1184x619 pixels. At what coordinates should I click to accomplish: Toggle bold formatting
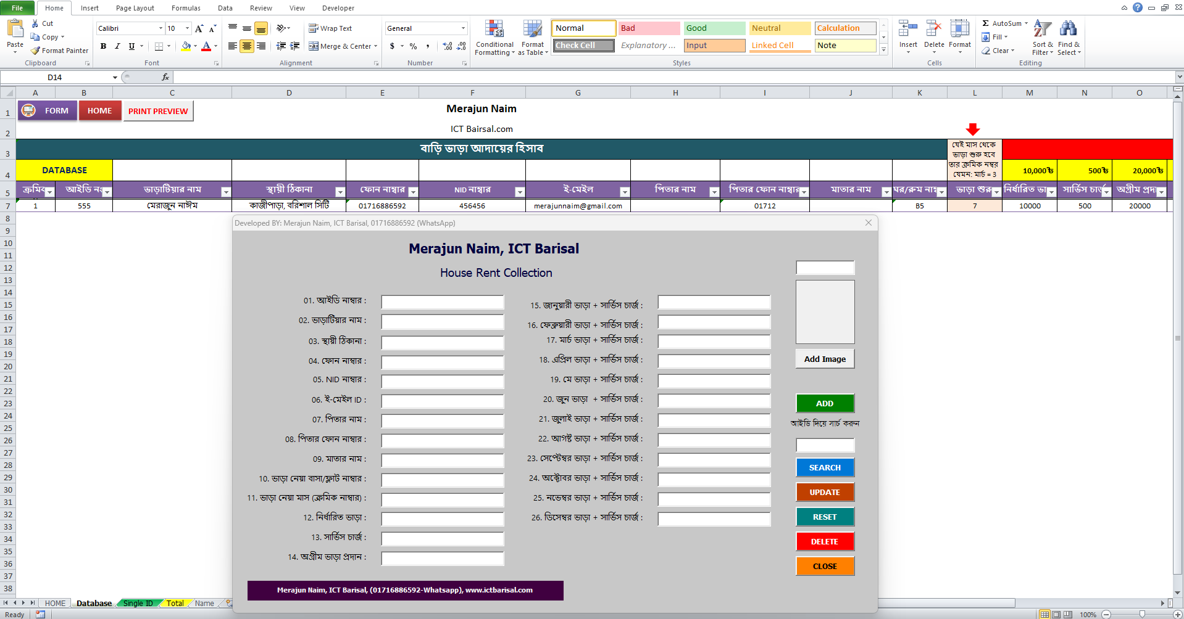click(x=103, y=46)
